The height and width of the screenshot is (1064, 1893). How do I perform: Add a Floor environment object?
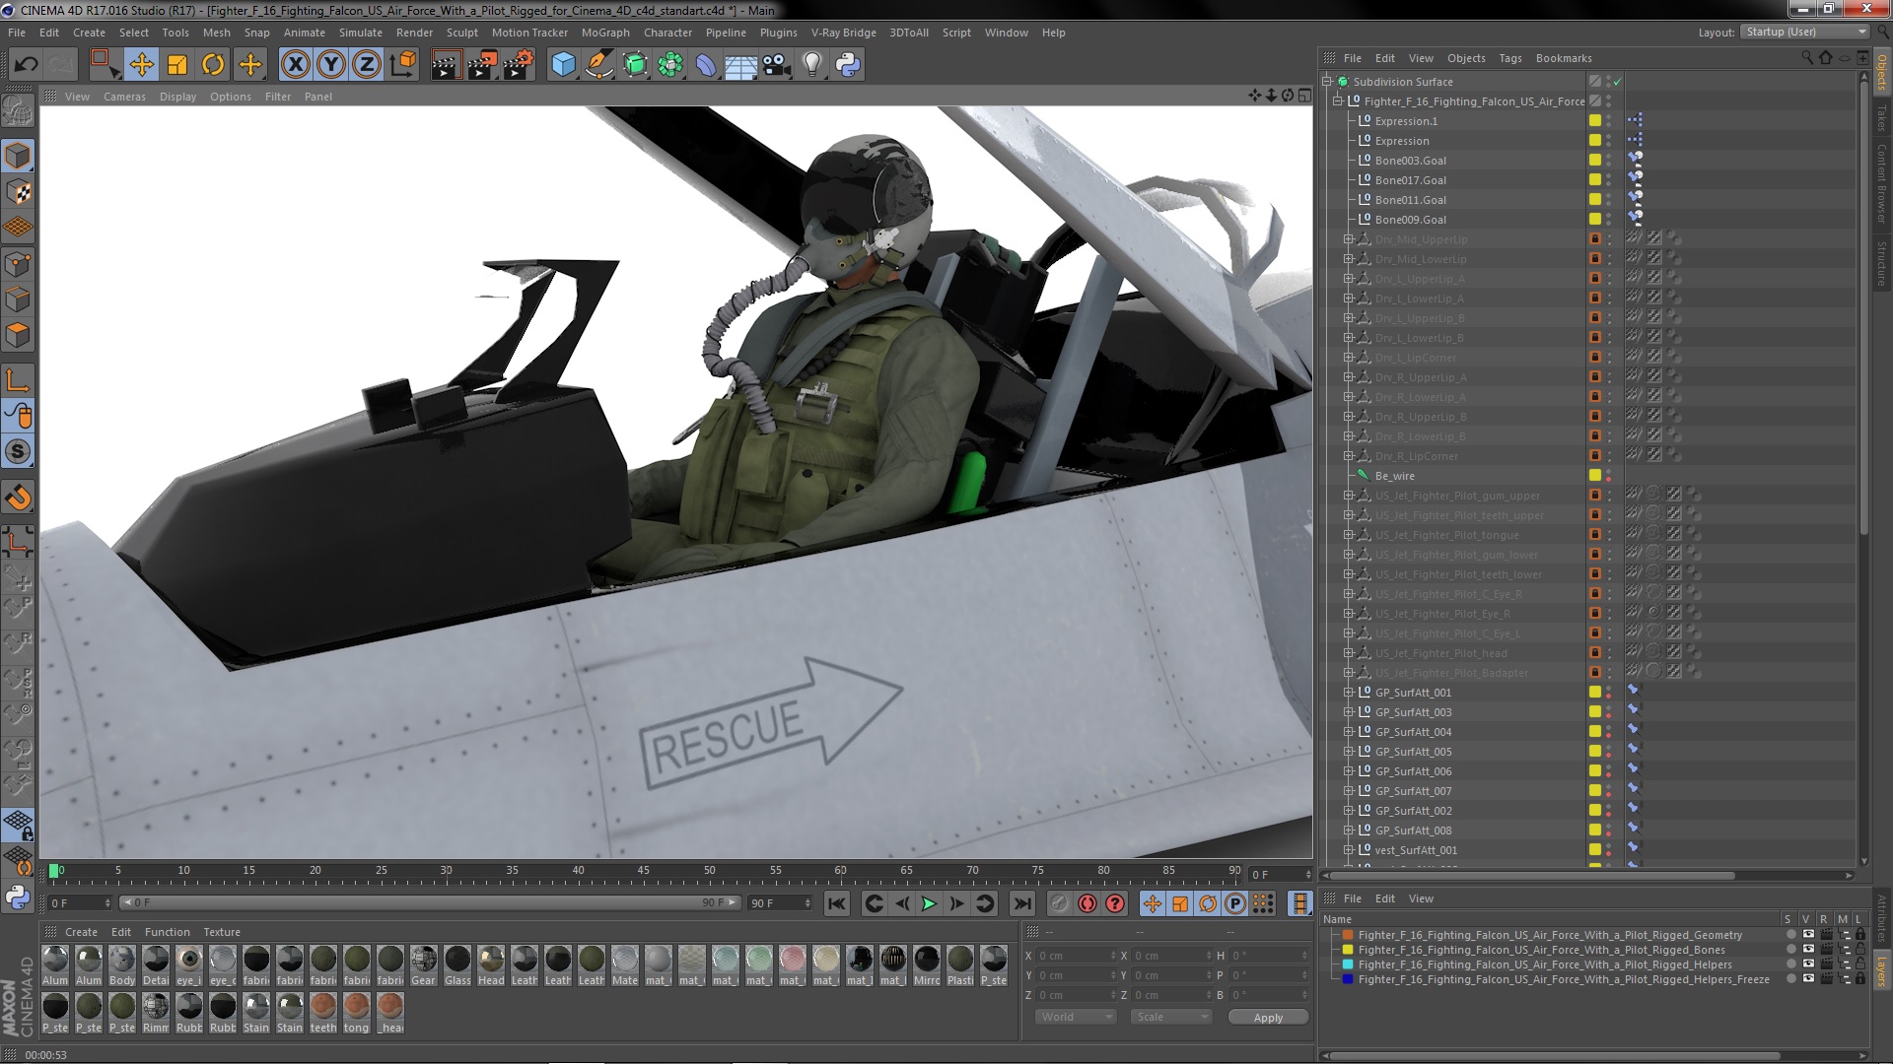point(741,65)
